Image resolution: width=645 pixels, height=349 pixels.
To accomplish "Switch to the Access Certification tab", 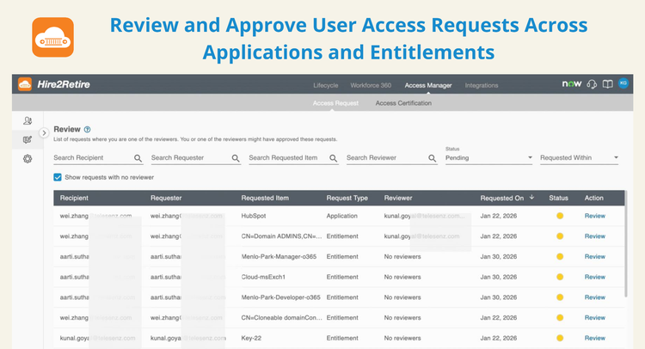I will pos(403,103).
